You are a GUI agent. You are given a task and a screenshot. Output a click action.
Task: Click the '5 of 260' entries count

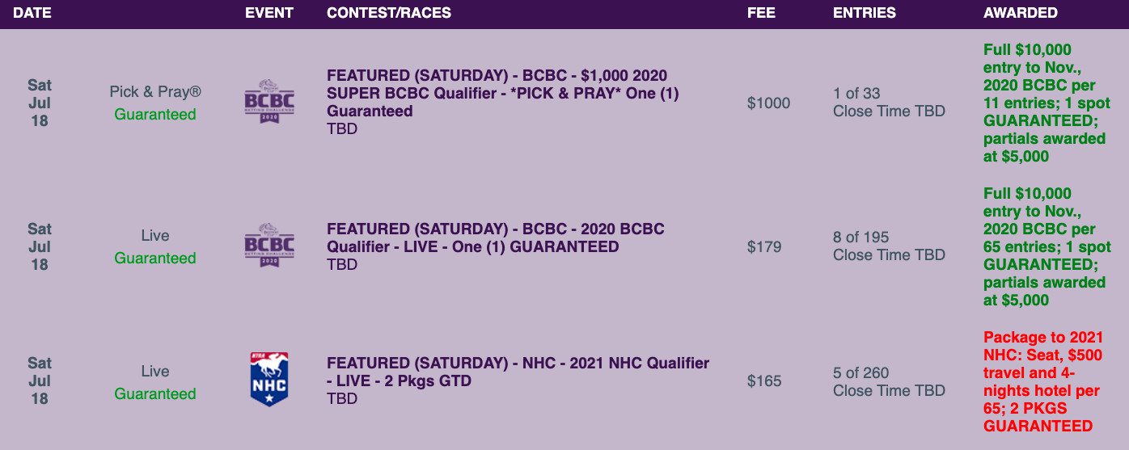860,373
